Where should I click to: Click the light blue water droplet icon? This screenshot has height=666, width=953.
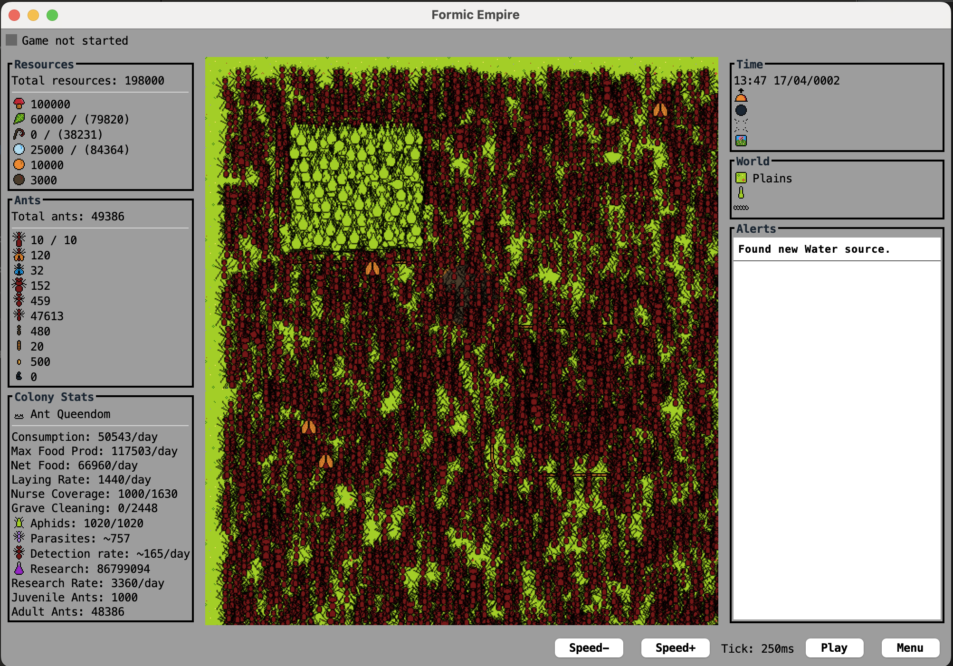[x=19, y=149]
